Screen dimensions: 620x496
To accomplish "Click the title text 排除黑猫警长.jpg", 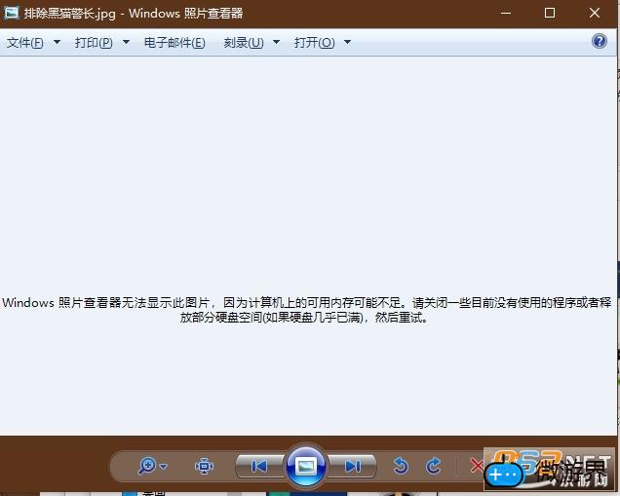I will 70,14.
